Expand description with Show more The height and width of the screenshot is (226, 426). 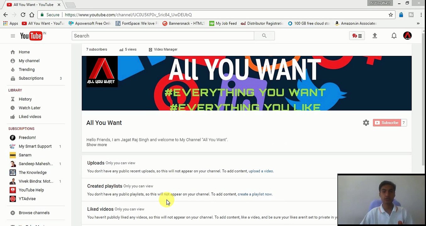[97, 145]
